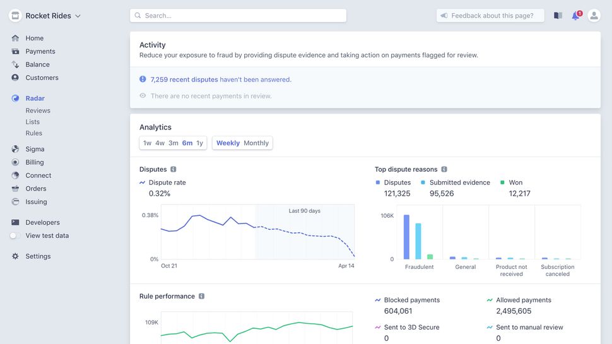Click the Issuing icon in sidebar
The image size is (612, 344).
coord(15,202)
